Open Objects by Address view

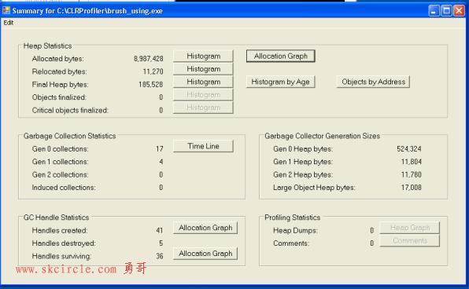pyautogui.click(x=373, y=82)
